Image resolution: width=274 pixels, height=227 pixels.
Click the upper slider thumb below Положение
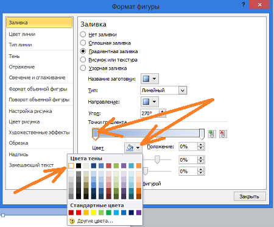pyautogui.click(x=157, y=159)
